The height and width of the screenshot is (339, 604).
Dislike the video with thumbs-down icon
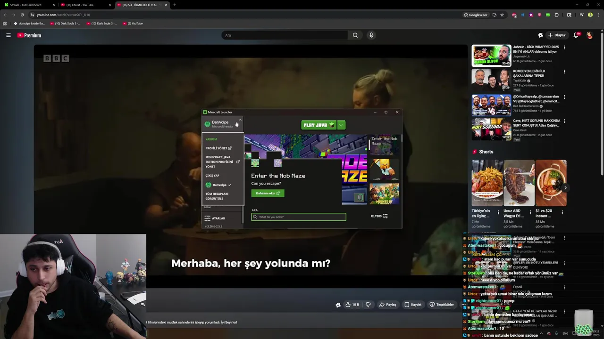click(368, 305)
